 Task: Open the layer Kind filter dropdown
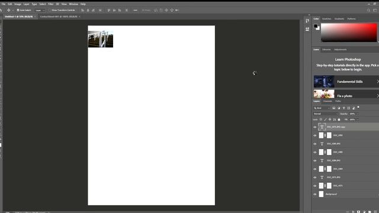point(322,108)
